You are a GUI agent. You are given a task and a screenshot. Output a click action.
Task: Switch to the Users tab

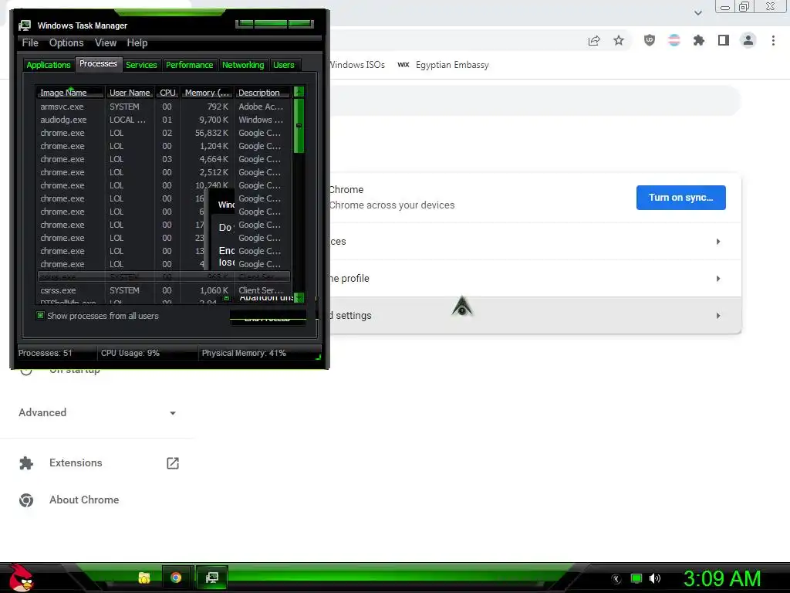284,65
